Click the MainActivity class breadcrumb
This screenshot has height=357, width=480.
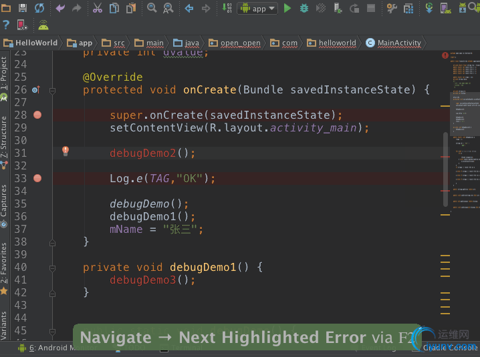tap(394, 43)
